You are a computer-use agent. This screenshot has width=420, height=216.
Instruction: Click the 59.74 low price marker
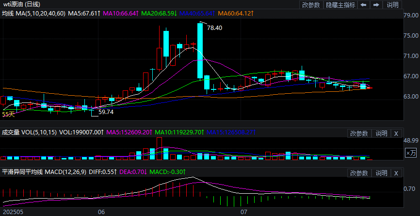pyautogui.click(x=106, y=112)
